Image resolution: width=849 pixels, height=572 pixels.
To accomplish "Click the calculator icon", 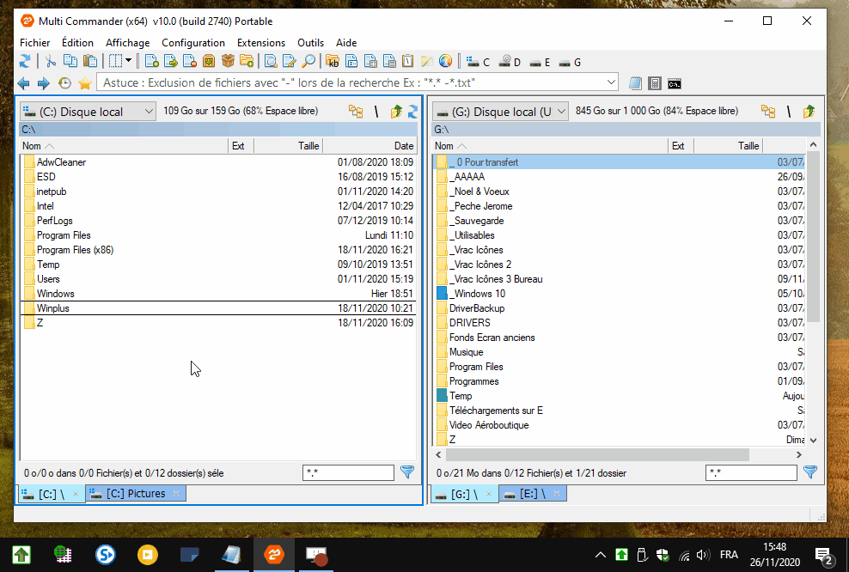I will (x=655, y=83).
